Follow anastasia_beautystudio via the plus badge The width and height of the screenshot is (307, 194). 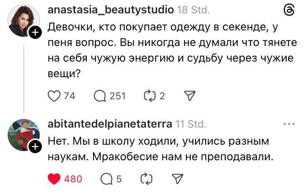pos(36,32)
